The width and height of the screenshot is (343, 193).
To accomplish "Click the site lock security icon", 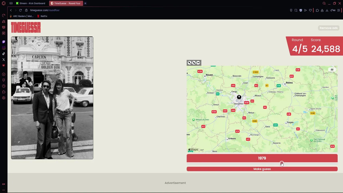I will pyautogui.click(x=26, y=10).
